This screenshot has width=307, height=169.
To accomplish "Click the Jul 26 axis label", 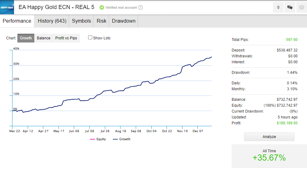I will coord(105,131).
